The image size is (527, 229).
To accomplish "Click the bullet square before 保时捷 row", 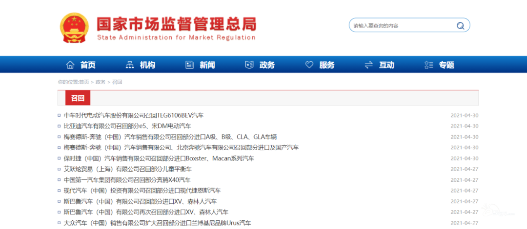I will [59, 159].
